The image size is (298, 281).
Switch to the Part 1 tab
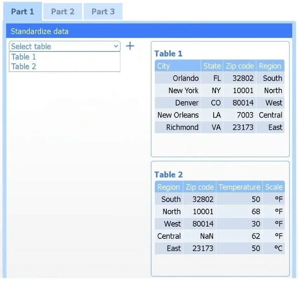click(x=22, y=12)
